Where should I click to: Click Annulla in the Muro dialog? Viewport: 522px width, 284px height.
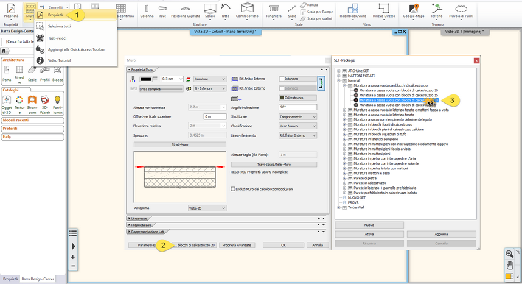318,245
